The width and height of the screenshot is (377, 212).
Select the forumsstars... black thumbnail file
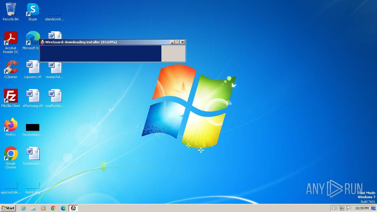pyautogui.click(x=33, y=130)
